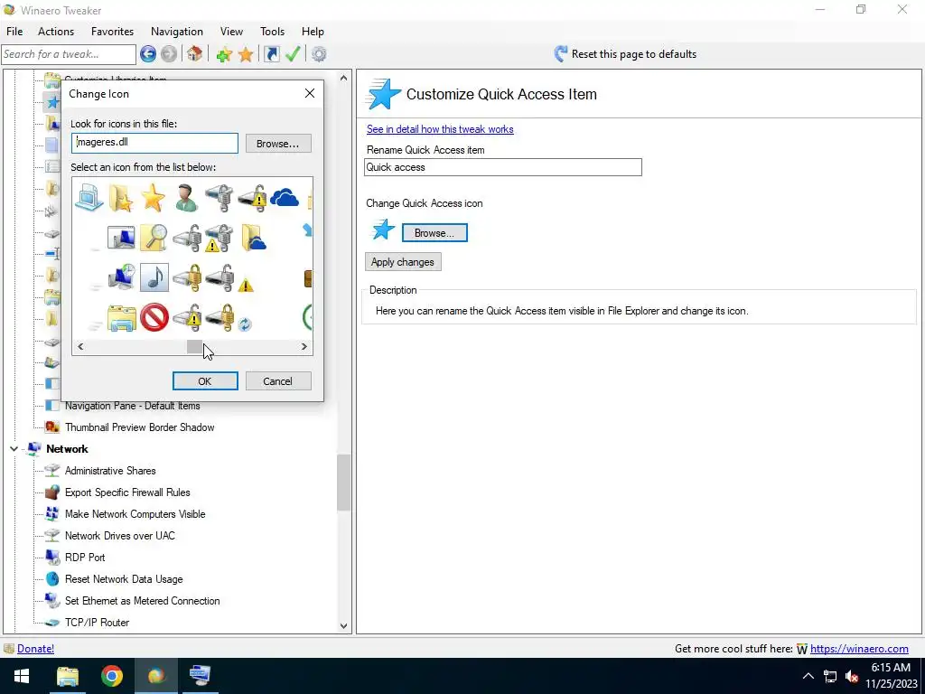925x694 pixels.
Task: Select the folder with cloud icon
Action: tap(254, 238)
